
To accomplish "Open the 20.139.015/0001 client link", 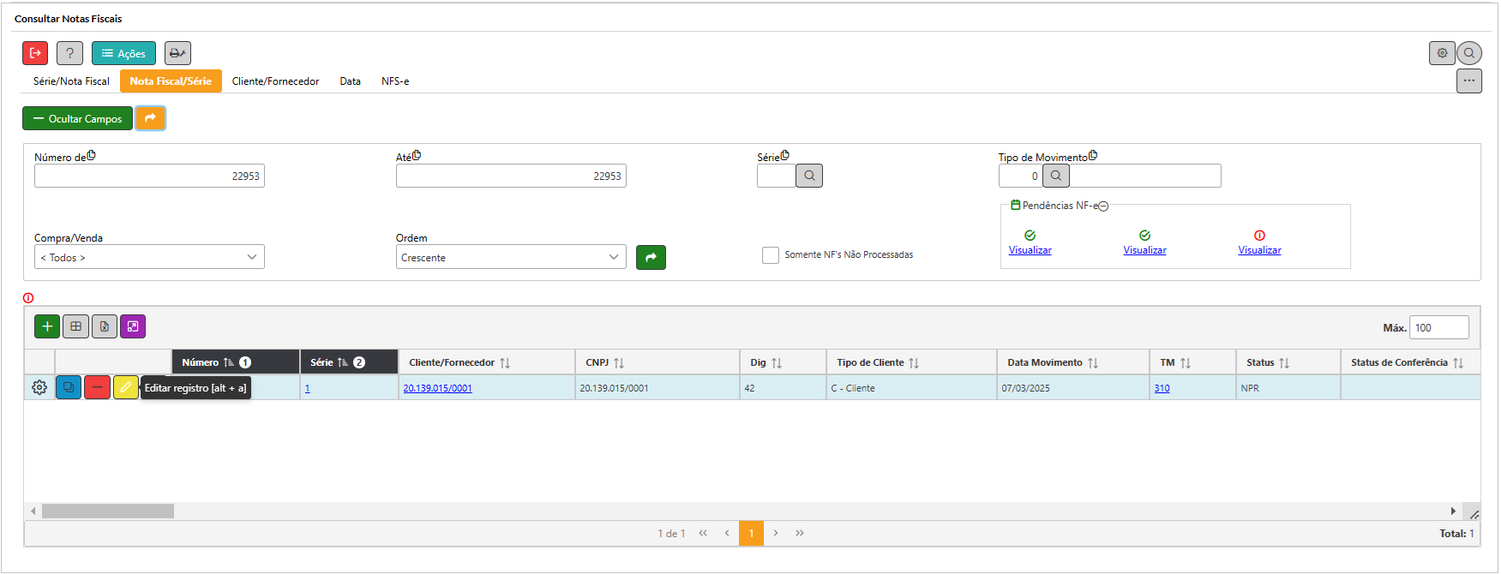I will click(437, 388).
